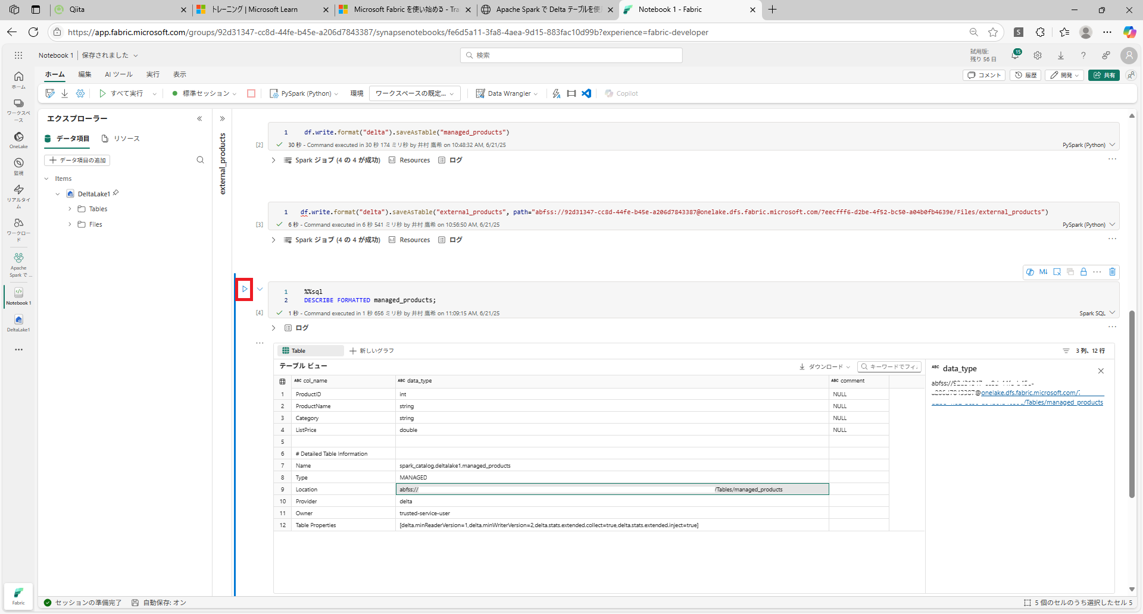Open the onelake.dfs.fabric.microsoft.com location link
The height and width of the screenshot is (614, 1143).
tap(1030, 393)
